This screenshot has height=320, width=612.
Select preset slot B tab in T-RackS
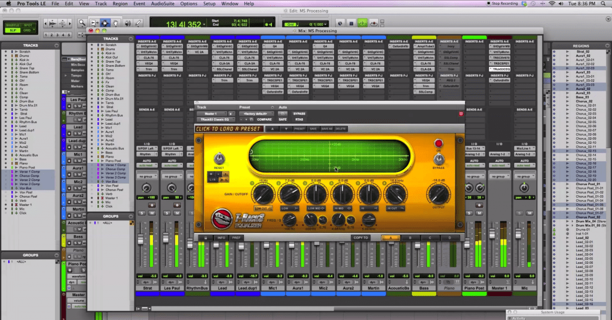[410, 238]
